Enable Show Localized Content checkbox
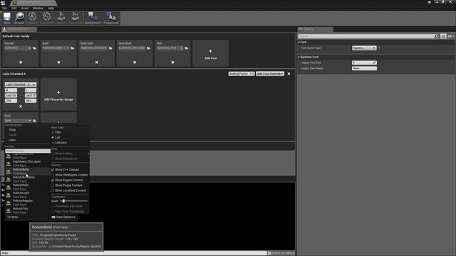Viewport: 456px width, 256px height. pos(53,191)
